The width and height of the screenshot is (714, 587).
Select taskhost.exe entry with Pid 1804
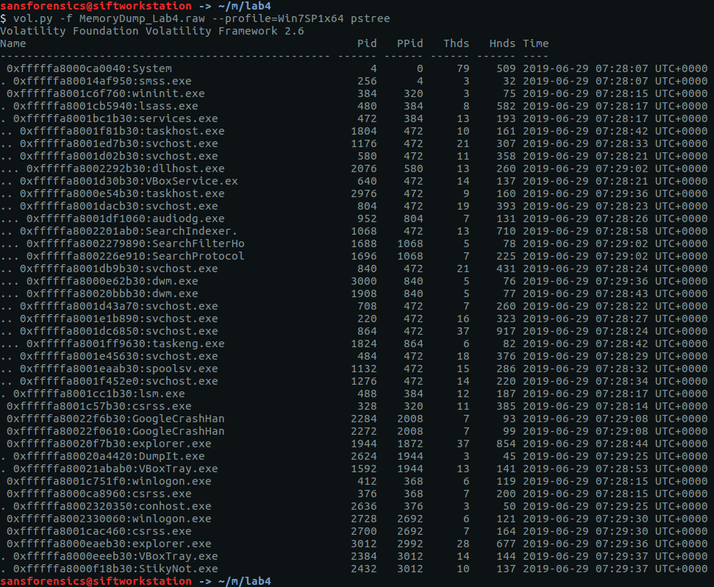(x=122, y=131)
